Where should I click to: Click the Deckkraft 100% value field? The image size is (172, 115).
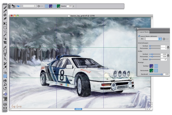click(166, 74)
